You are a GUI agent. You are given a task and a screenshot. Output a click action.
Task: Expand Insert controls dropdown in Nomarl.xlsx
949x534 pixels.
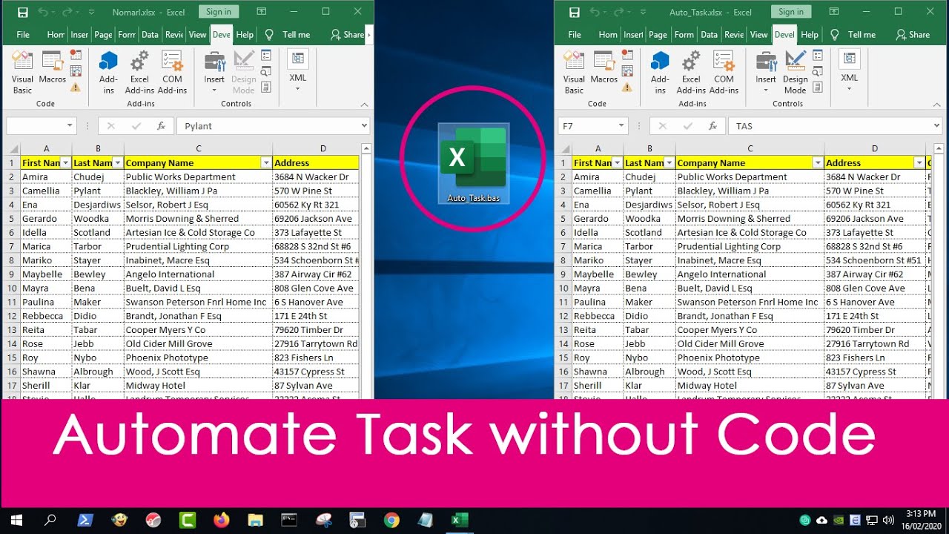[x=214, y=90]
